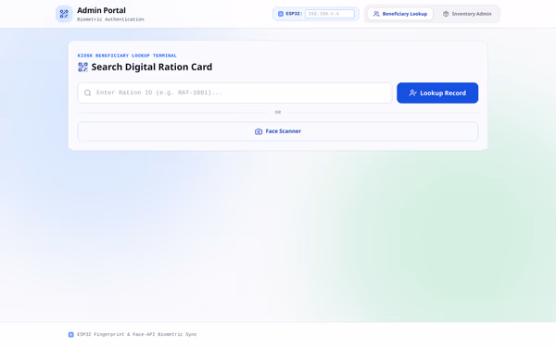Click the chip icon in the footer
Image resolution: width=556 pixels, height=347 pixels.
[x=71, y=335]
